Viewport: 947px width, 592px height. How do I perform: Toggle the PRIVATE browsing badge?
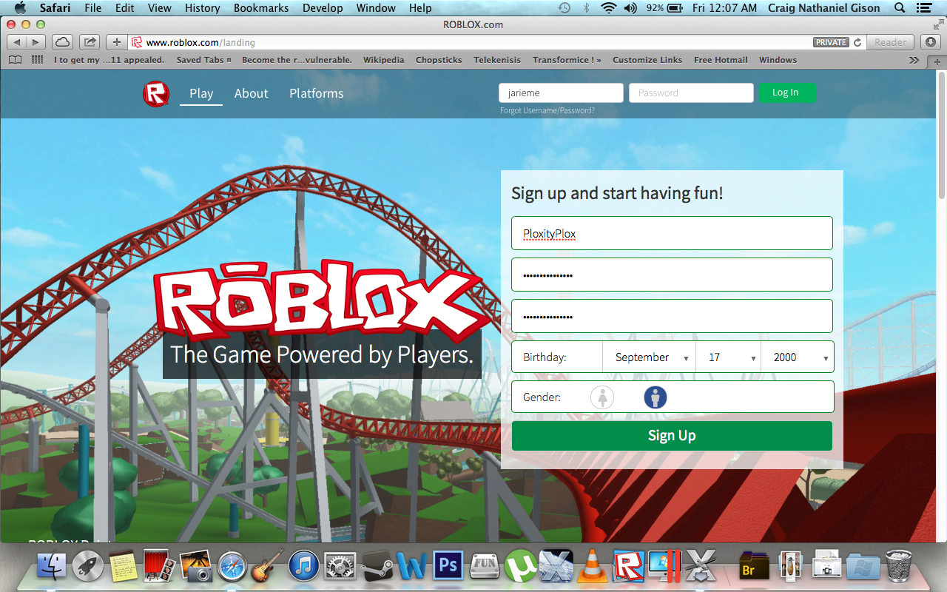(x=831, y=43)
